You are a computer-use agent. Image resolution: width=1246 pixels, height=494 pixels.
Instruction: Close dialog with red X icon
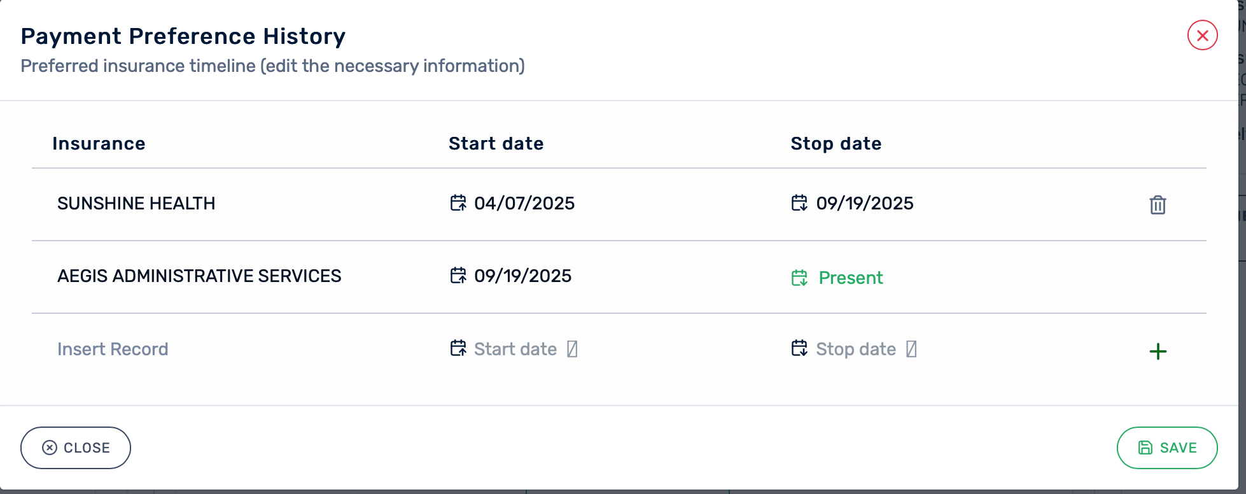(1202, 36)
